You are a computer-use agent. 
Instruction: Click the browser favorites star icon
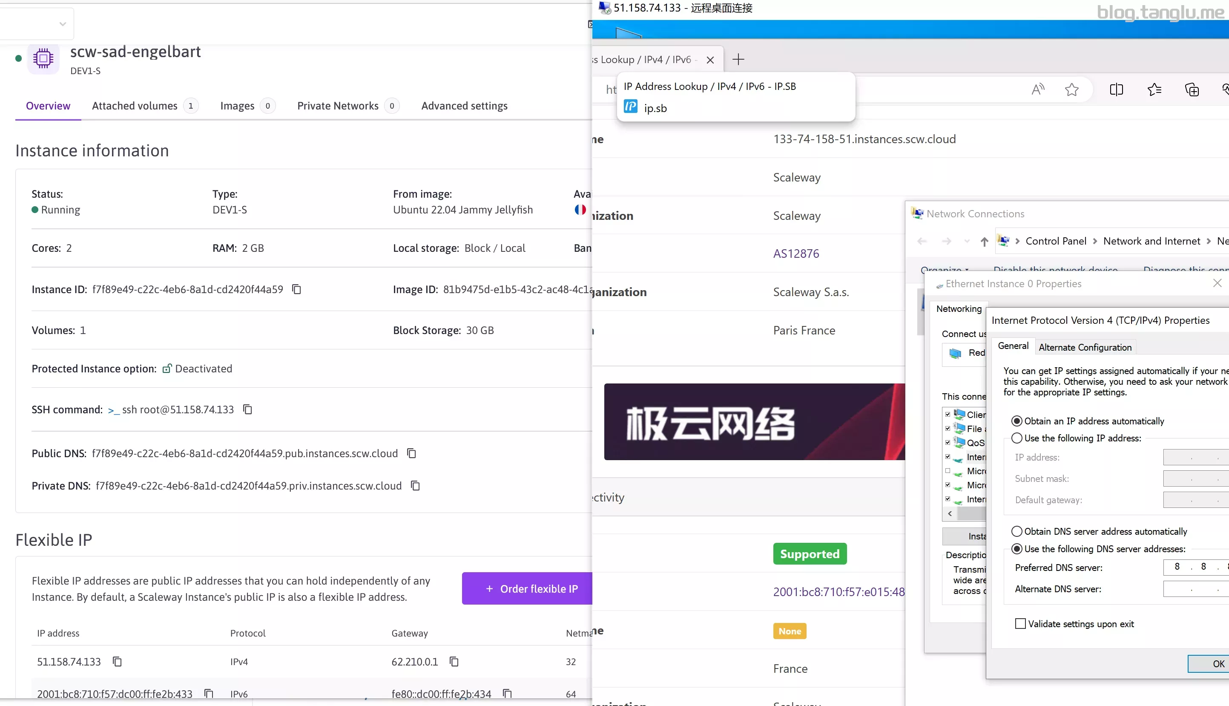click(1071, 90)
